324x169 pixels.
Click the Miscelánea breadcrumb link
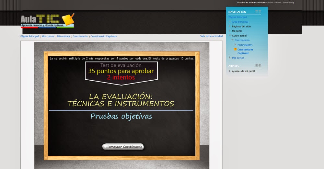[x=64, y=36]
